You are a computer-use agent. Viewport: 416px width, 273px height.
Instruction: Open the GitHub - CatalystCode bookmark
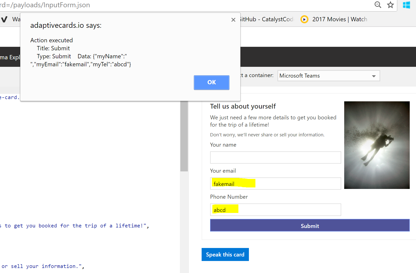(266, 19)
